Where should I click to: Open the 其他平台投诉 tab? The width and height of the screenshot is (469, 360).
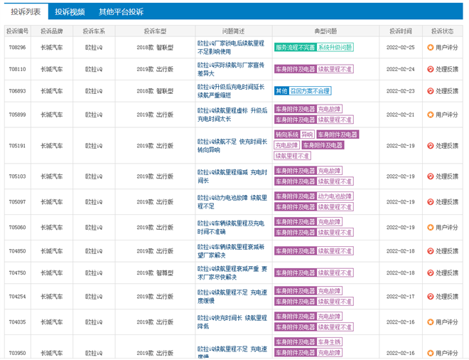(121, 12)
